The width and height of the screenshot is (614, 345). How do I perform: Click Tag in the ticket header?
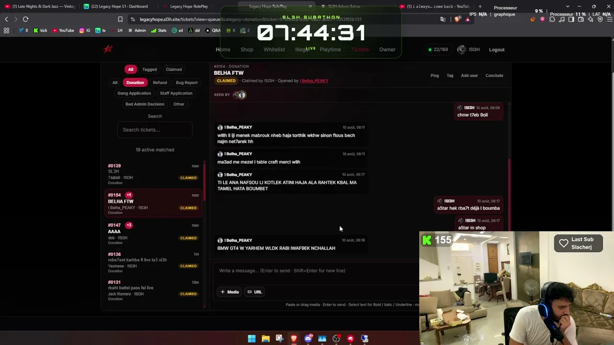point(450,75)
